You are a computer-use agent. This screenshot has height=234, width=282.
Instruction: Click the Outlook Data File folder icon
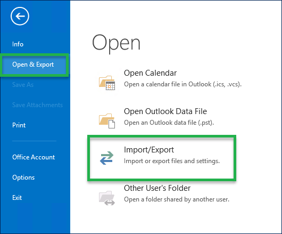click(x=107, y=121)
